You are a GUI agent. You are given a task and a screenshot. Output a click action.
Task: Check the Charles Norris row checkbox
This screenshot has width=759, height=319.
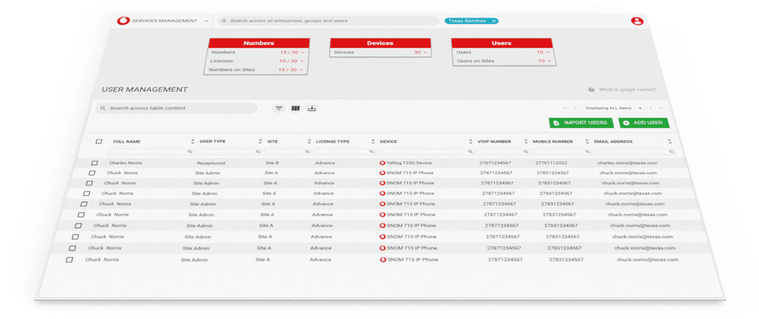(95, 163)
